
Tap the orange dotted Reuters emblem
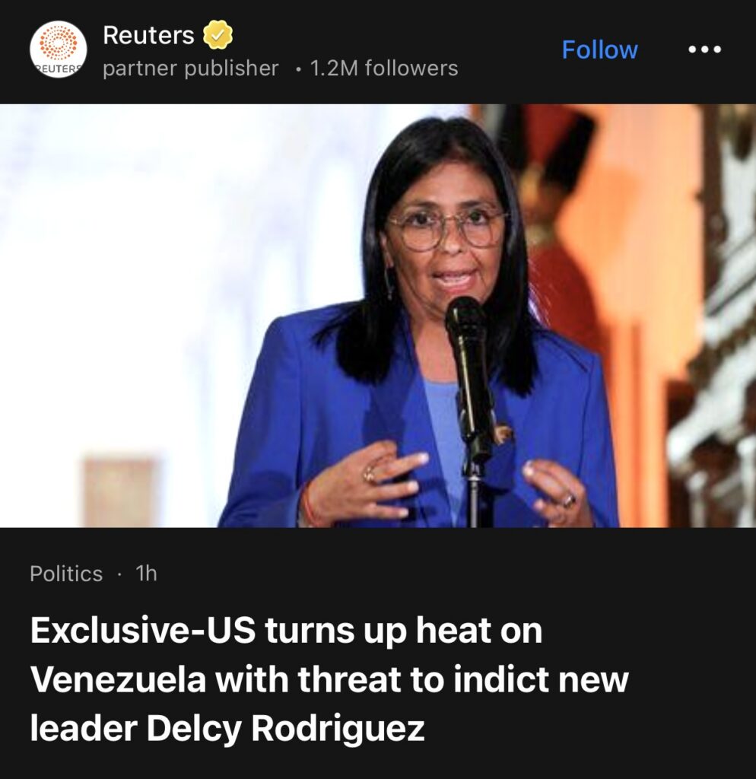coord(58,43)
